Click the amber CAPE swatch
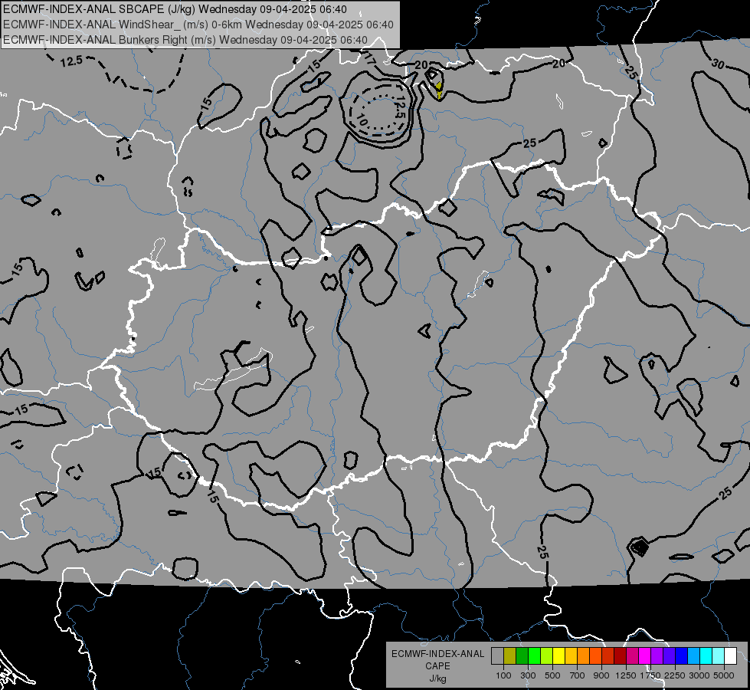 pos(571,656)
